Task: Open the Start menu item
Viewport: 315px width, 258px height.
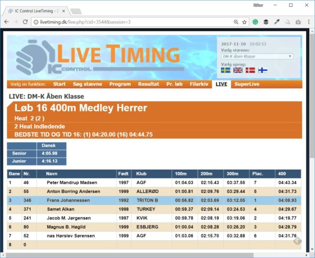Action: 59,84
